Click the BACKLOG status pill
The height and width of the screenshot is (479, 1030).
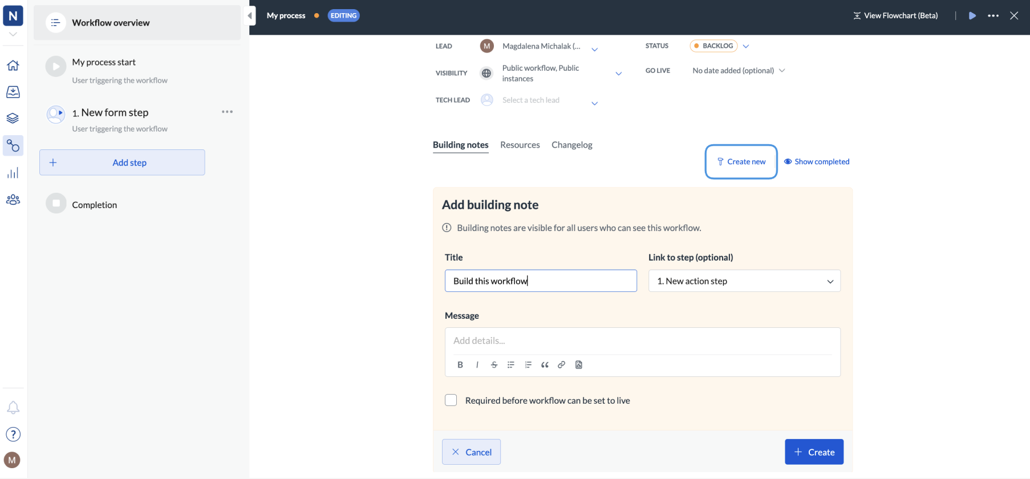click(714, 46)
